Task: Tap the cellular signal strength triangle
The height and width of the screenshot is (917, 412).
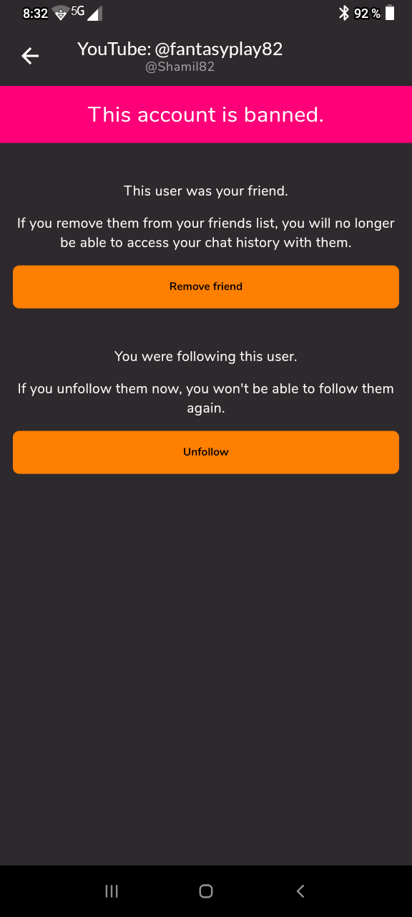Action: [x=94, y=13]
